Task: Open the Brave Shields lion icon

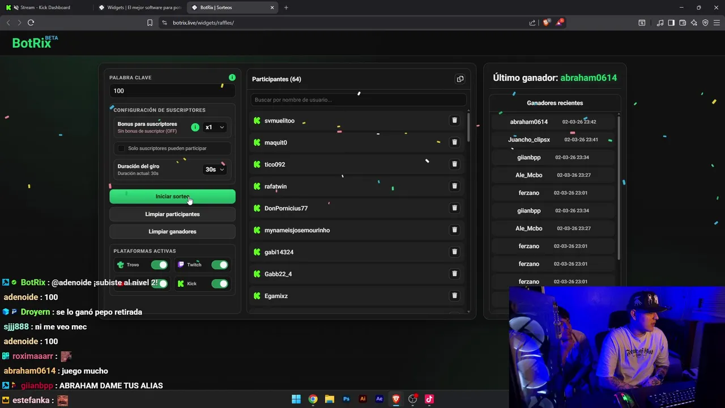Action: 547,23
